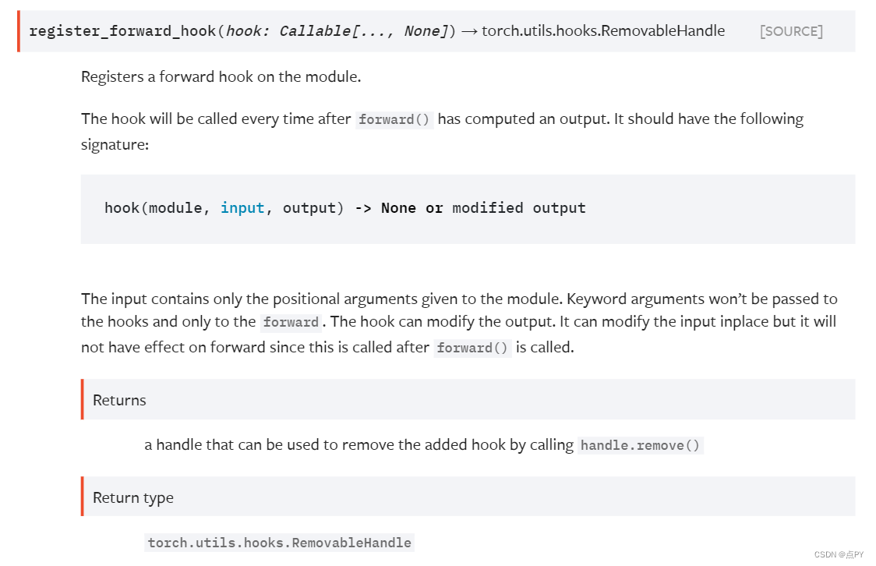The height and width of the screenshot is (566, 876).
Task: Click the RemovableHandle text in Return type section
Action: pyautogui.click(x=278, y=543)
